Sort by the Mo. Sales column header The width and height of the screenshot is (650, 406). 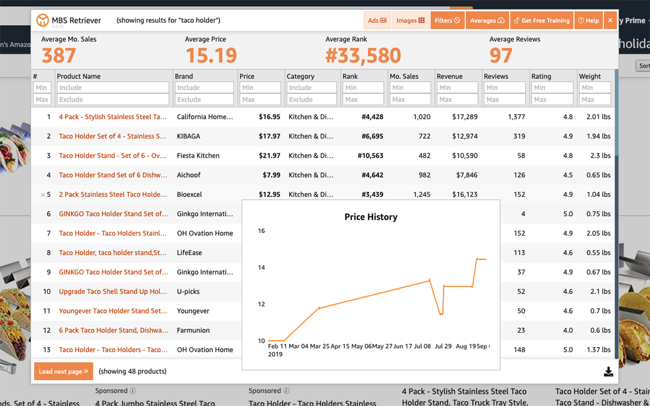[x=404, y=76]
